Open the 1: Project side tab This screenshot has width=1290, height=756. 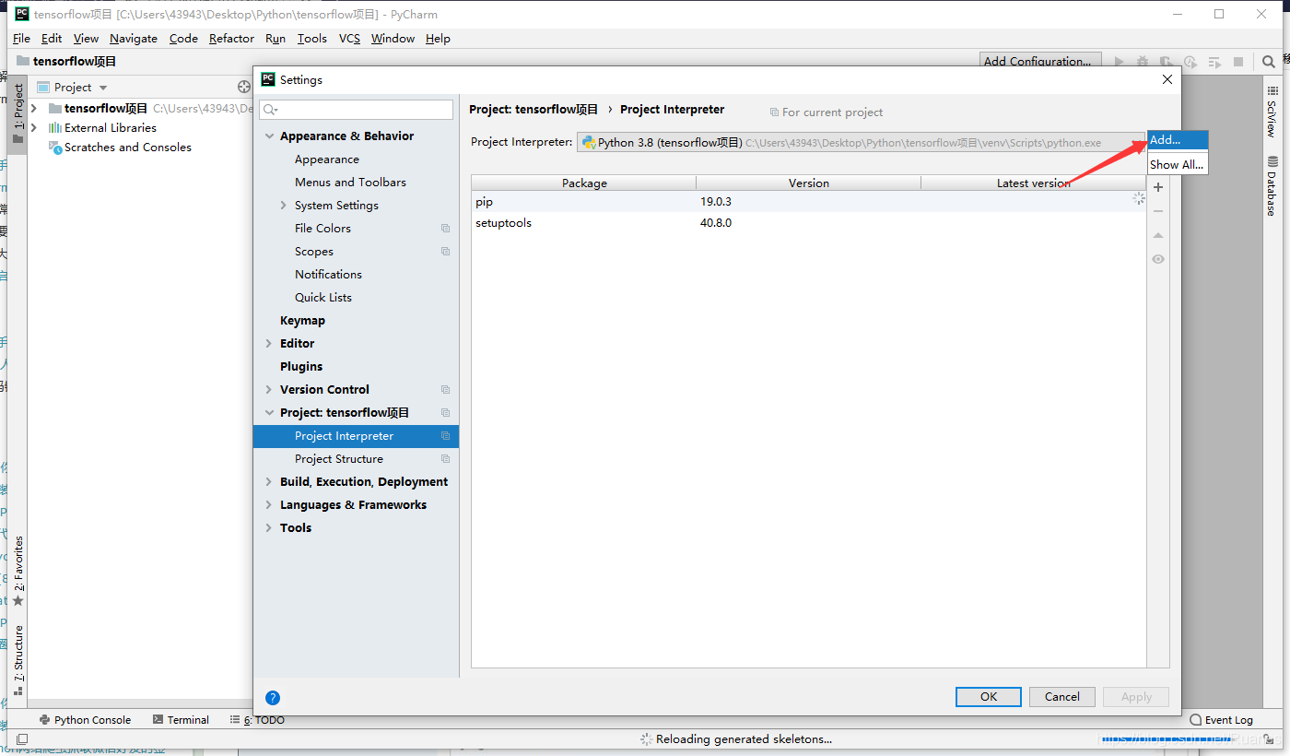coord(18,113)
